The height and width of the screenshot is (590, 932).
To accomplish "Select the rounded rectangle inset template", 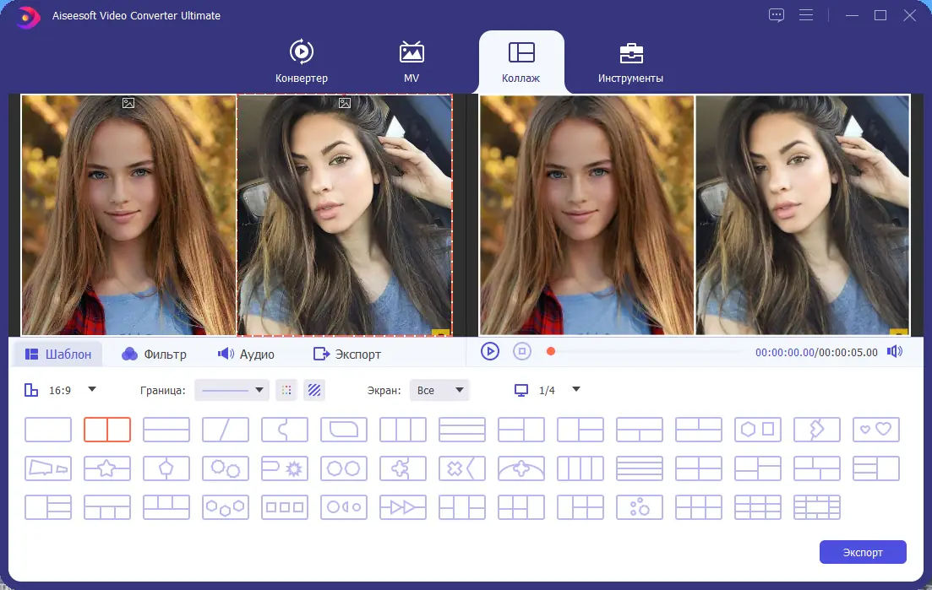I will (344, 429).
